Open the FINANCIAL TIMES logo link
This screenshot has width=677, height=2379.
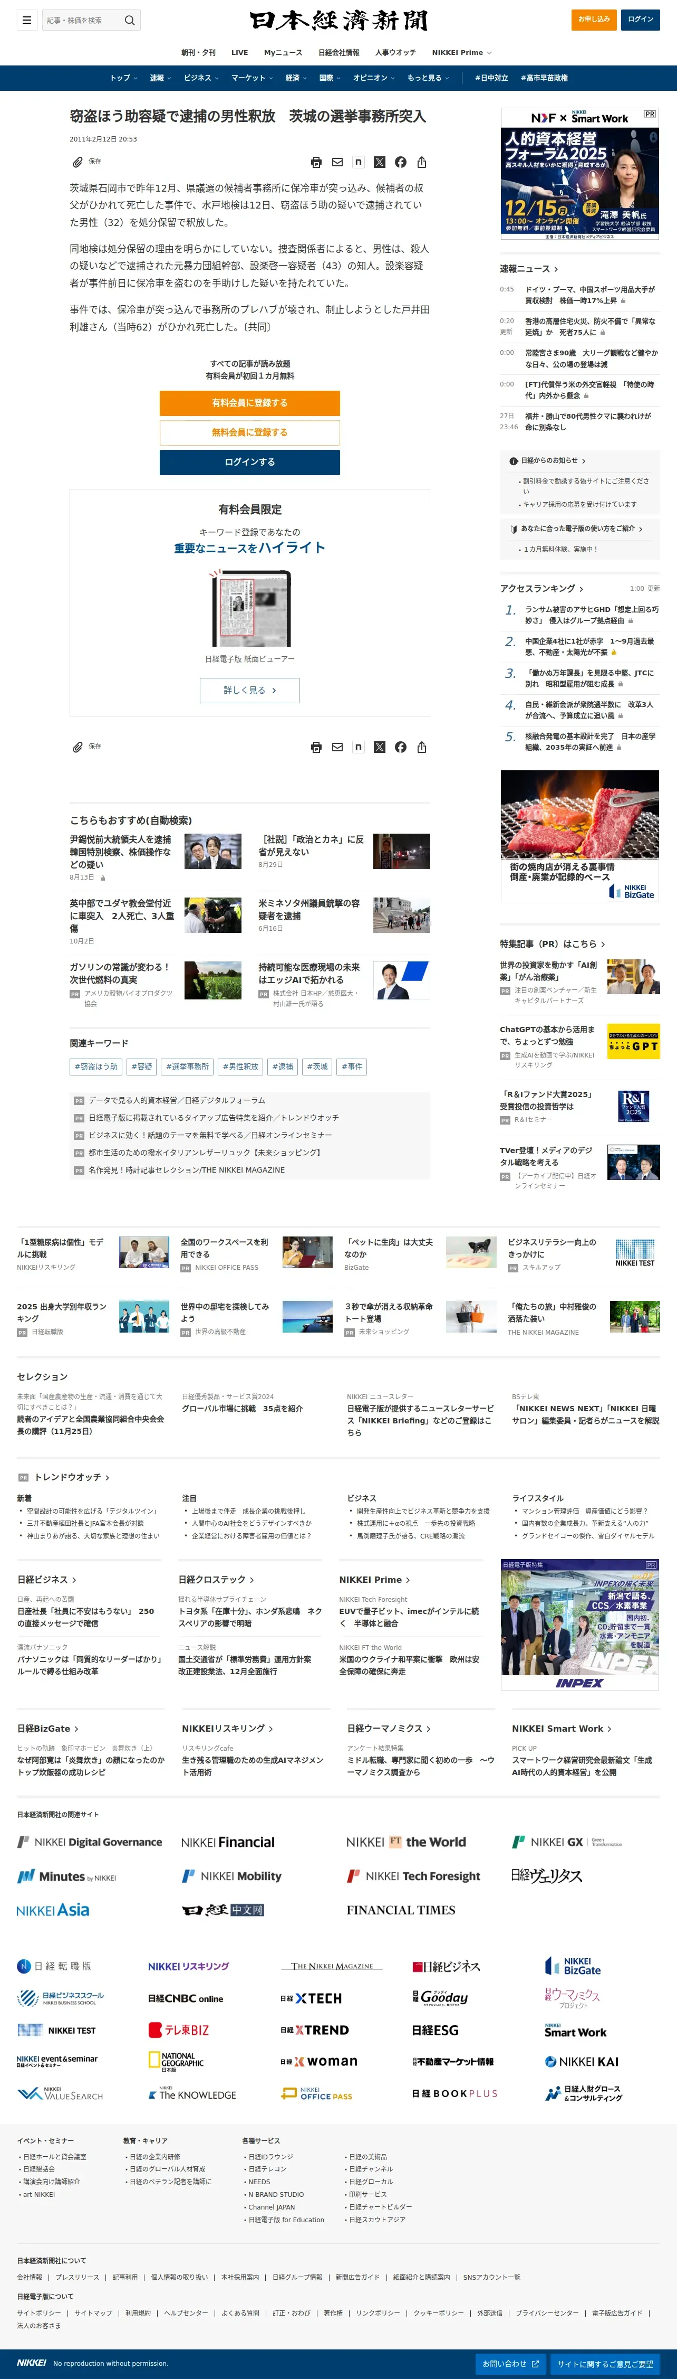400,1910
